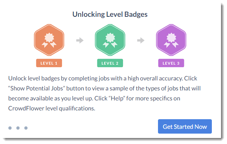Start using the Get Started Now button
This screenshot has width=227, height=144.
coord(185,126)
